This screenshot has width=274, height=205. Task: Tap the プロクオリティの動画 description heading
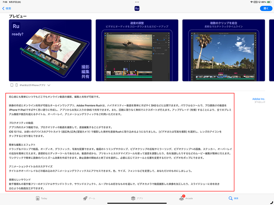21,123
